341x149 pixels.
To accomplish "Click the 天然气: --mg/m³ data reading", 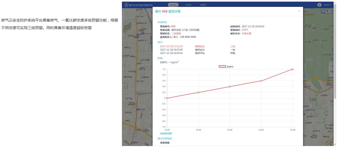I will tap(169, 62).
